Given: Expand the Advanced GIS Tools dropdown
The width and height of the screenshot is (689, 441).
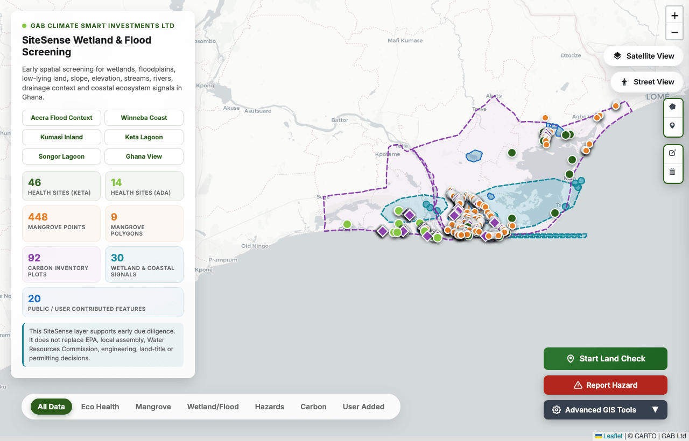Looking at the screenshot, I should 606,410.
